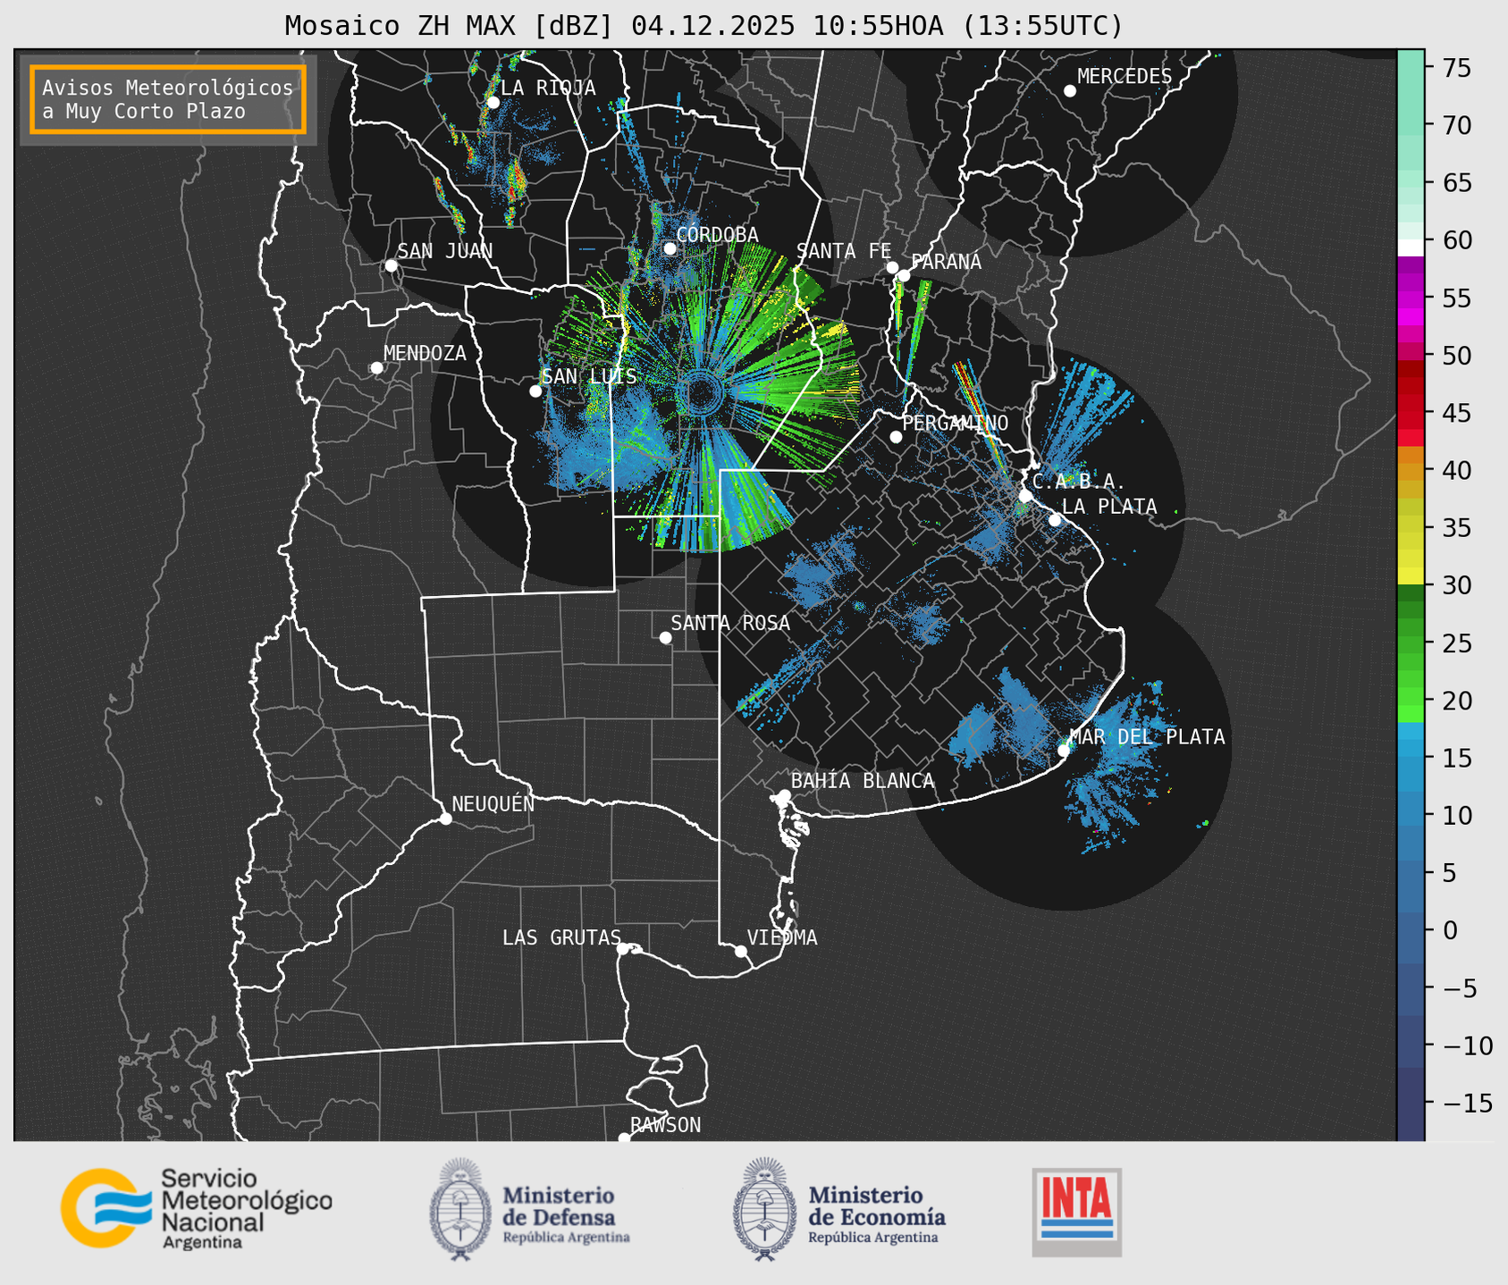Click the LA PLATA city marker dot
The width and height of the screenshot is (1508, 1285).
point(1055,520)
